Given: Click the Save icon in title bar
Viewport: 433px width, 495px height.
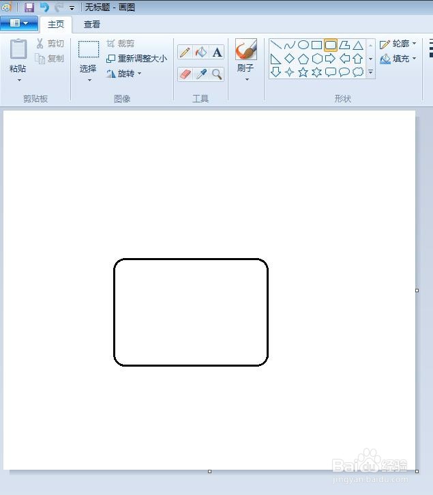Looking at the screenshot, I should coord(29,7).
